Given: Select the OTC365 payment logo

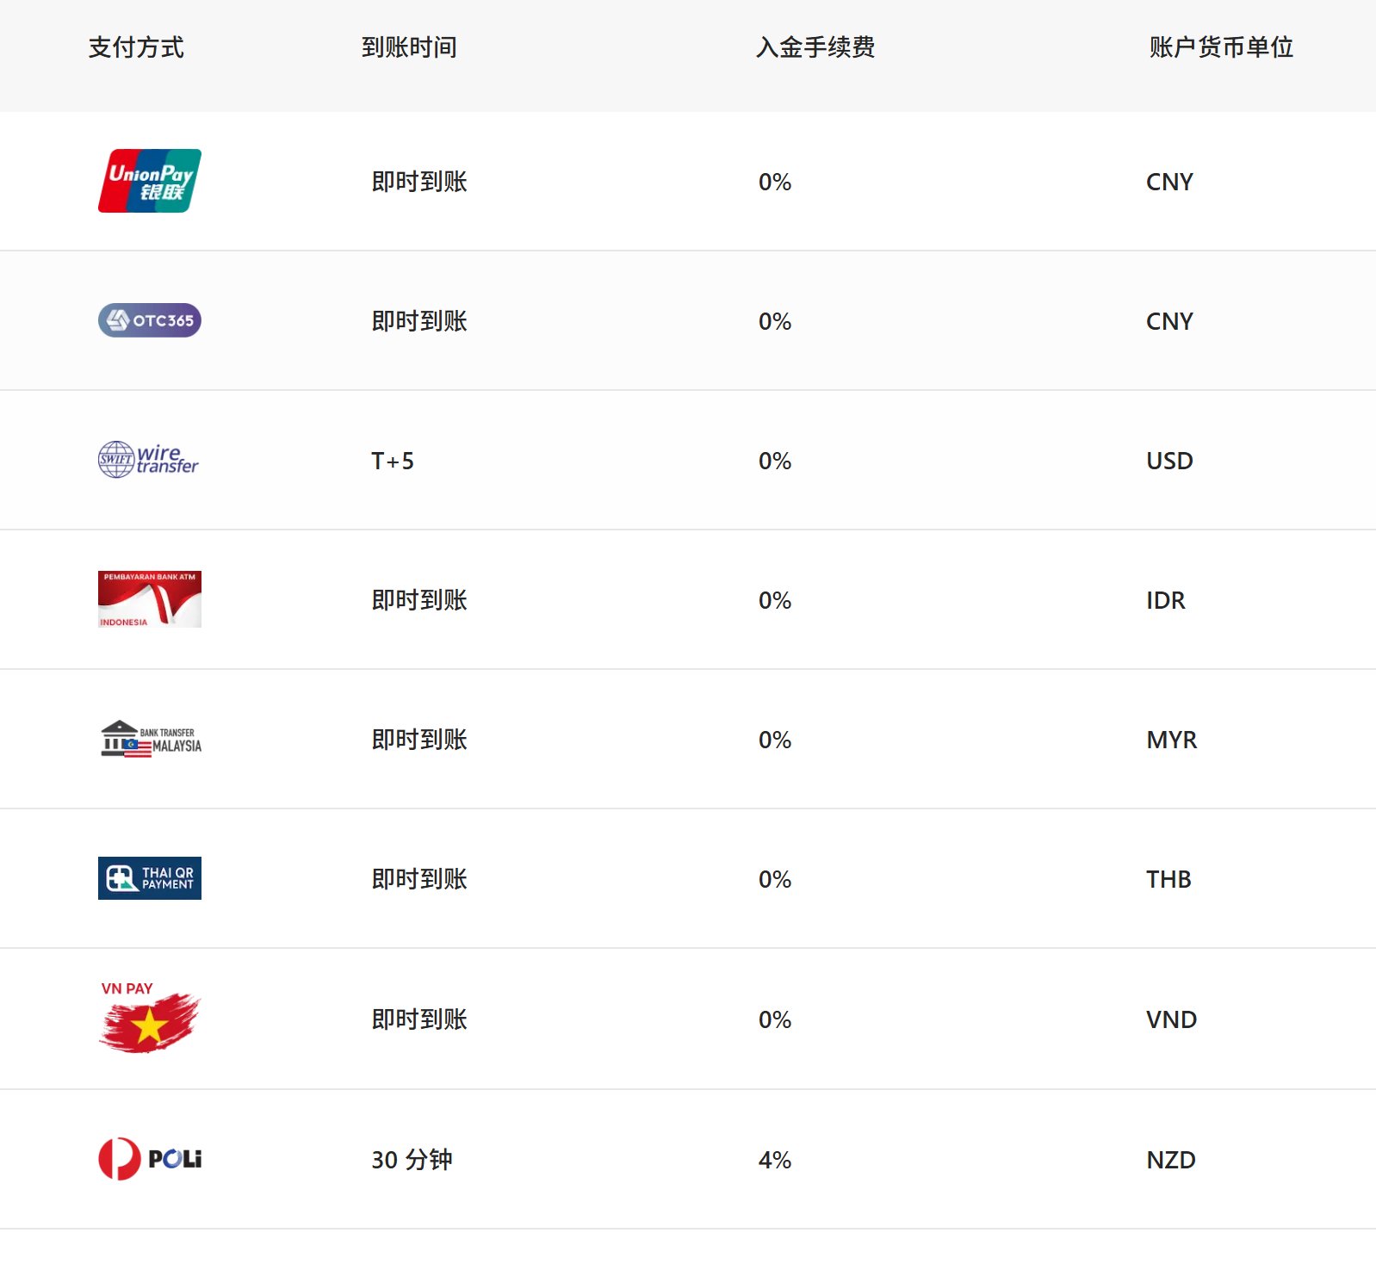Looking at the screenshot, I should pyautogui.click(x=150, y=320).
